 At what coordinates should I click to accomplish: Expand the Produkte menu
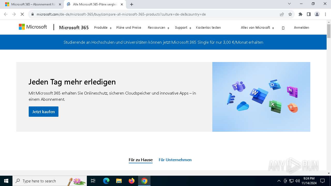pos(103,28)
